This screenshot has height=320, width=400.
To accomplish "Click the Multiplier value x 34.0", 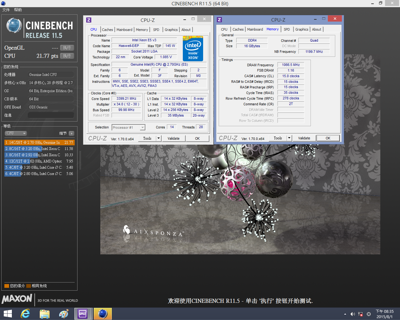I will point(126,104).
